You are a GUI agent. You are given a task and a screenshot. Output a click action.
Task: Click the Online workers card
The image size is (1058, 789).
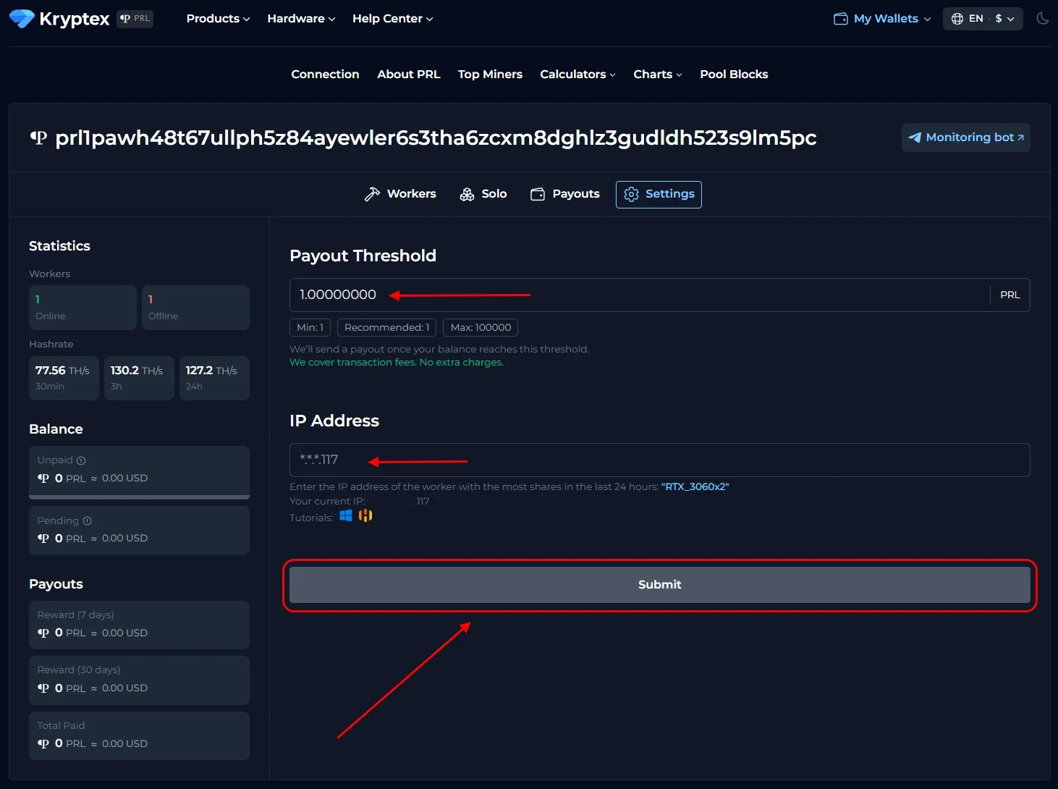tap(82, 308)
